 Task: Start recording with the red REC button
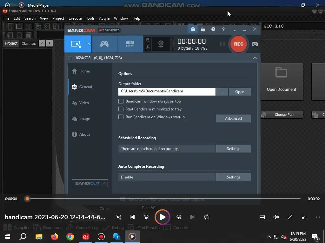coord(239,44)
